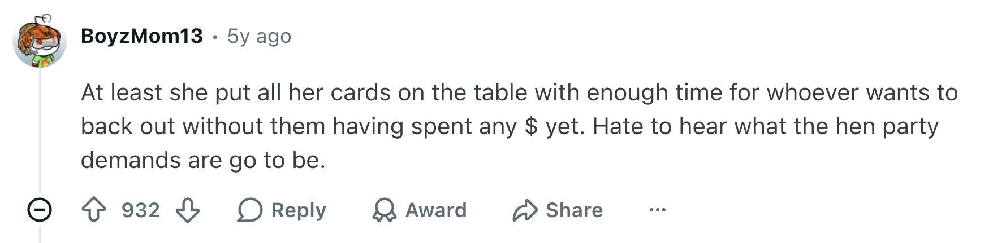
Task: Visit the BoyzMom13 username link
Action: pyautogui.click(x=142, y=36)
